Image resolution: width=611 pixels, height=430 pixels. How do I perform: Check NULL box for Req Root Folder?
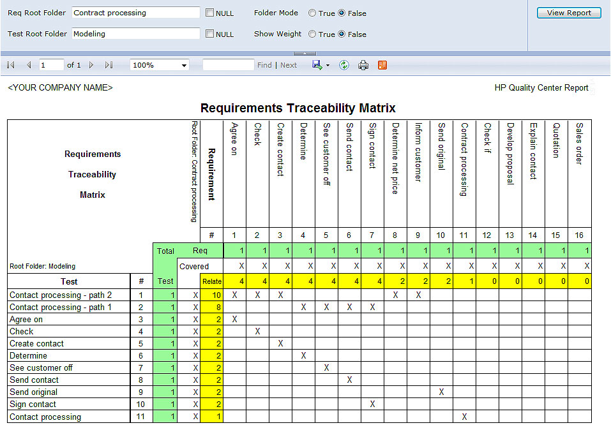pos(209,13)
